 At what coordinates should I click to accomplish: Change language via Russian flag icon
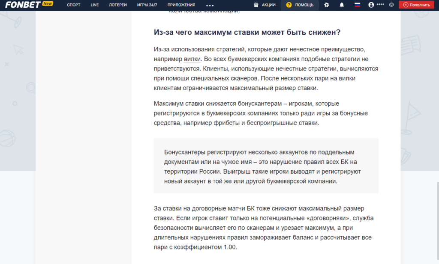point(357,5)
